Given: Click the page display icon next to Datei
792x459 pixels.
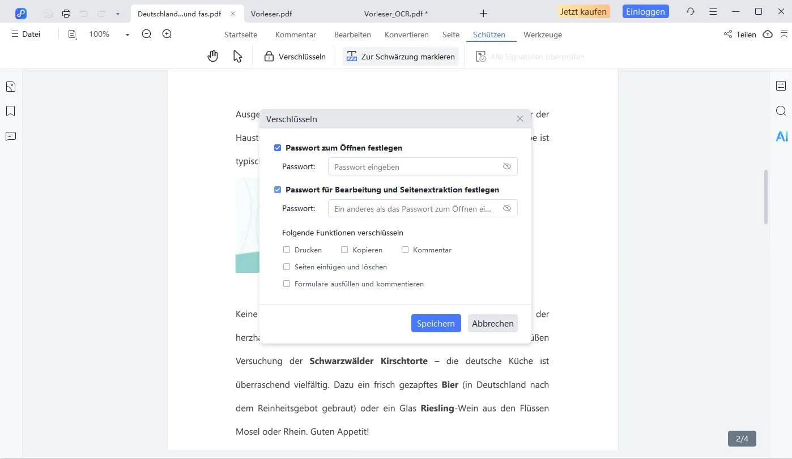Looking at the screenshot, I should coord(72,35).
